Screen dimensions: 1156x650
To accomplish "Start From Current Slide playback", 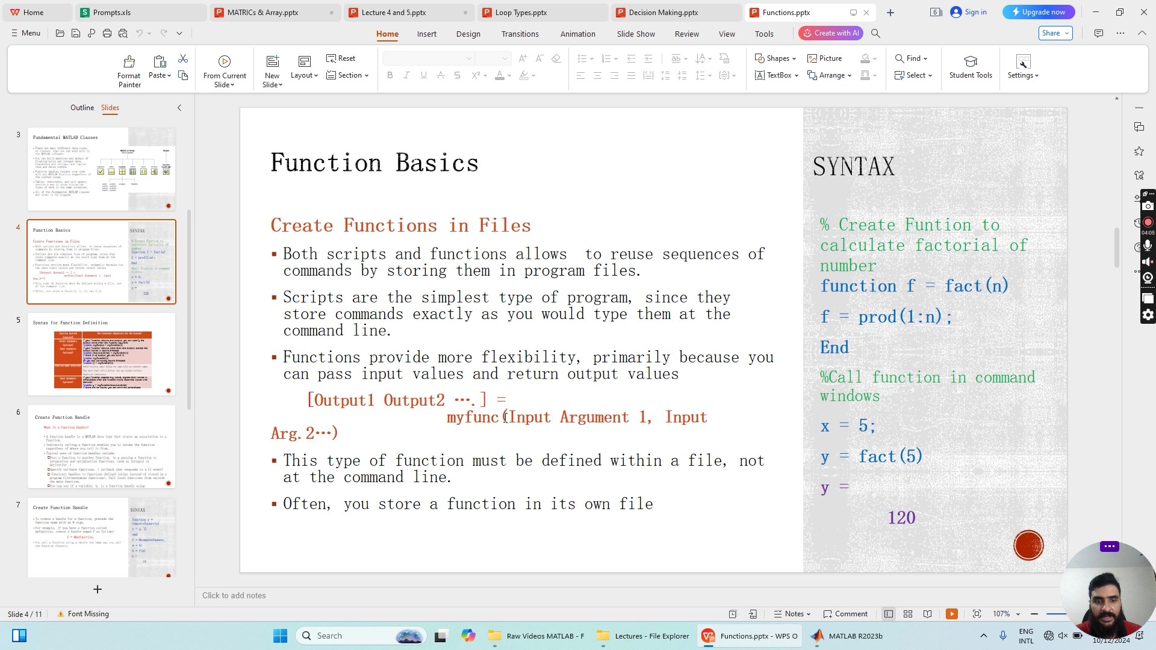I will tap(225, 71).
